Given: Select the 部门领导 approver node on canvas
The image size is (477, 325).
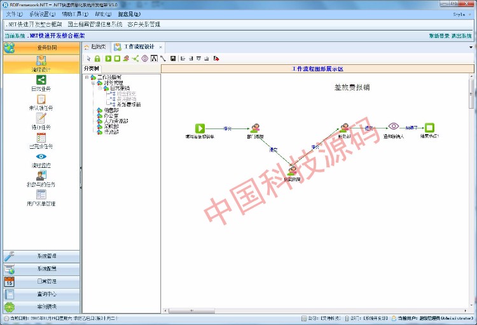Looking at the screenshot, I should click(255, 128).
